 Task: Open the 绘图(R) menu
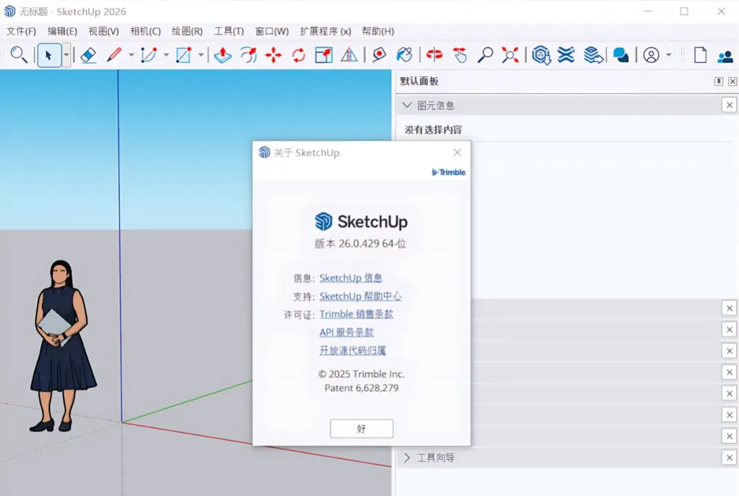pyautogui.click(x=187, y=31)
